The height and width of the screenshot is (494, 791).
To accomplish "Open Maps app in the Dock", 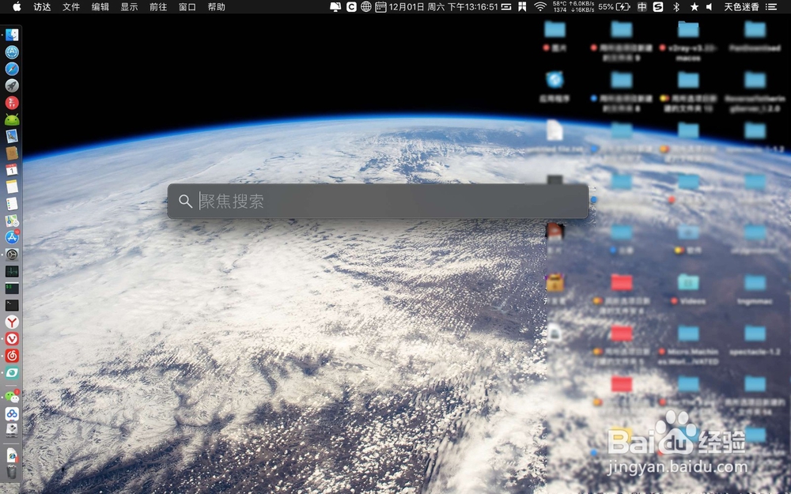I will coord(12,221).
